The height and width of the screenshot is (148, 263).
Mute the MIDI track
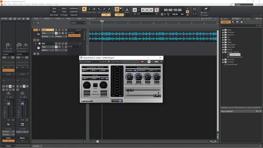tap(56, 44)
